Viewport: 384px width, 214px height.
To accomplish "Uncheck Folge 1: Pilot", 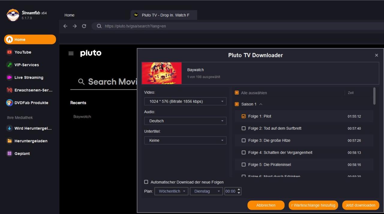I will [x=244, y=116].
